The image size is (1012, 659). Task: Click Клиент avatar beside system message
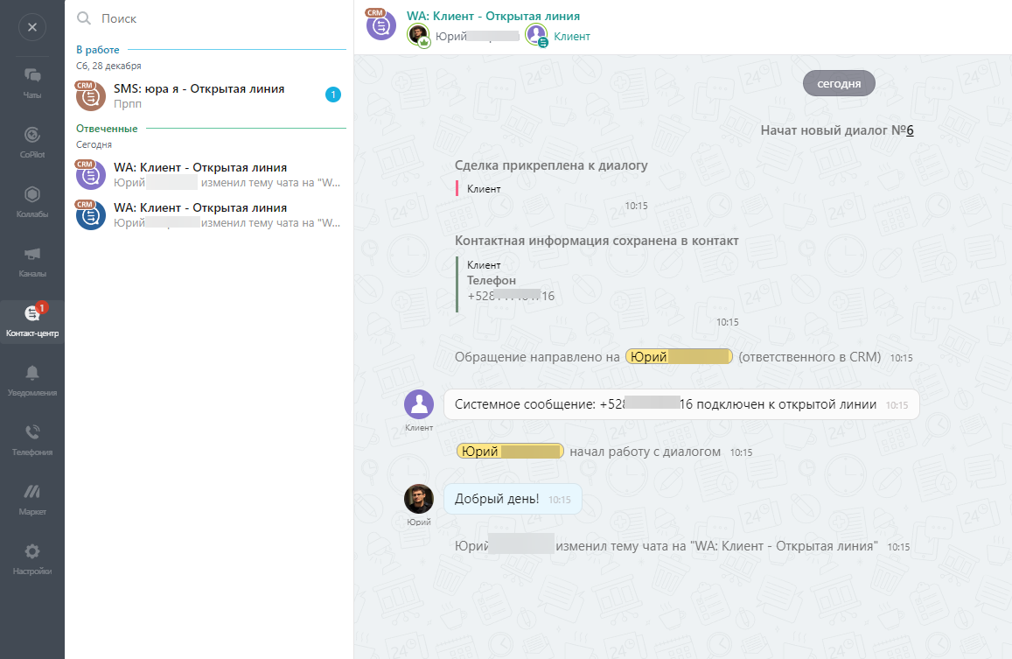pos(419,405)
